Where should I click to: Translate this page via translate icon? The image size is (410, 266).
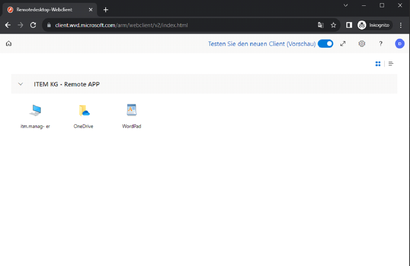coord(321,25)
